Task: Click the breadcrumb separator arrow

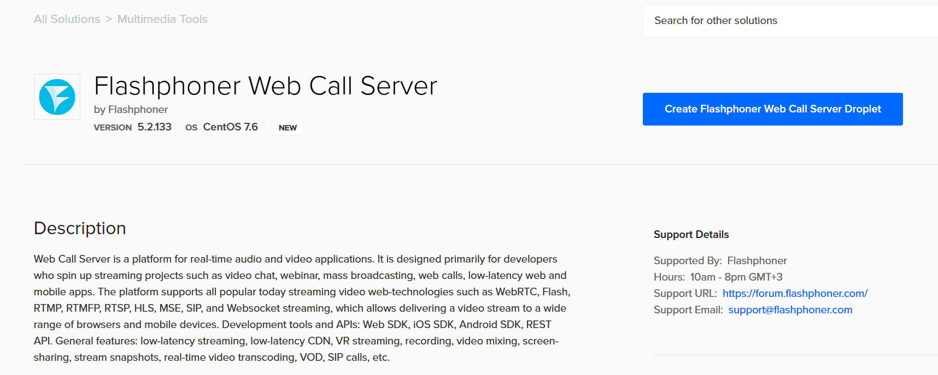Action: coord(109,19)
